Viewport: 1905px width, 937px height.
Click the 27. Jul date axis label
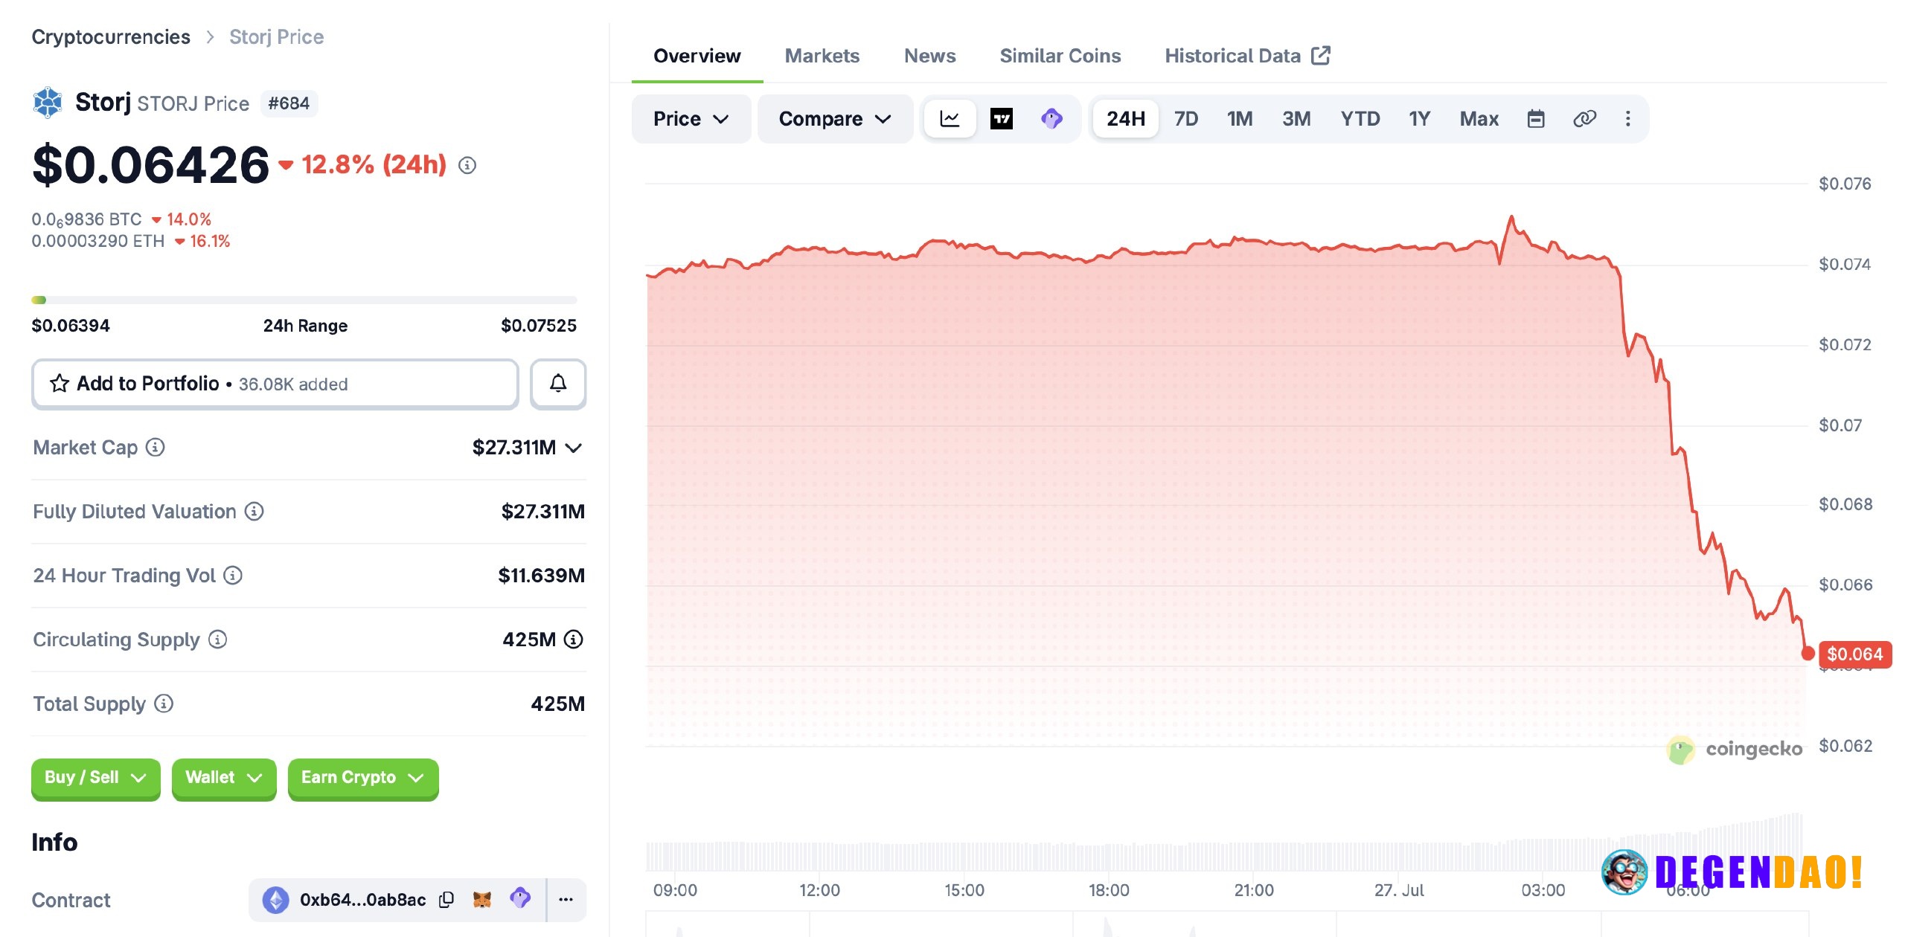pyautogui.click(x=1399, y=890)
